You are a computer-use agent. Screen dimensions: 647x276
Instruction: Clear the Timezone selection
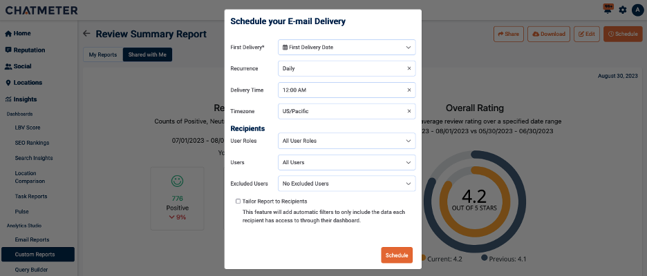click(409, 111)
